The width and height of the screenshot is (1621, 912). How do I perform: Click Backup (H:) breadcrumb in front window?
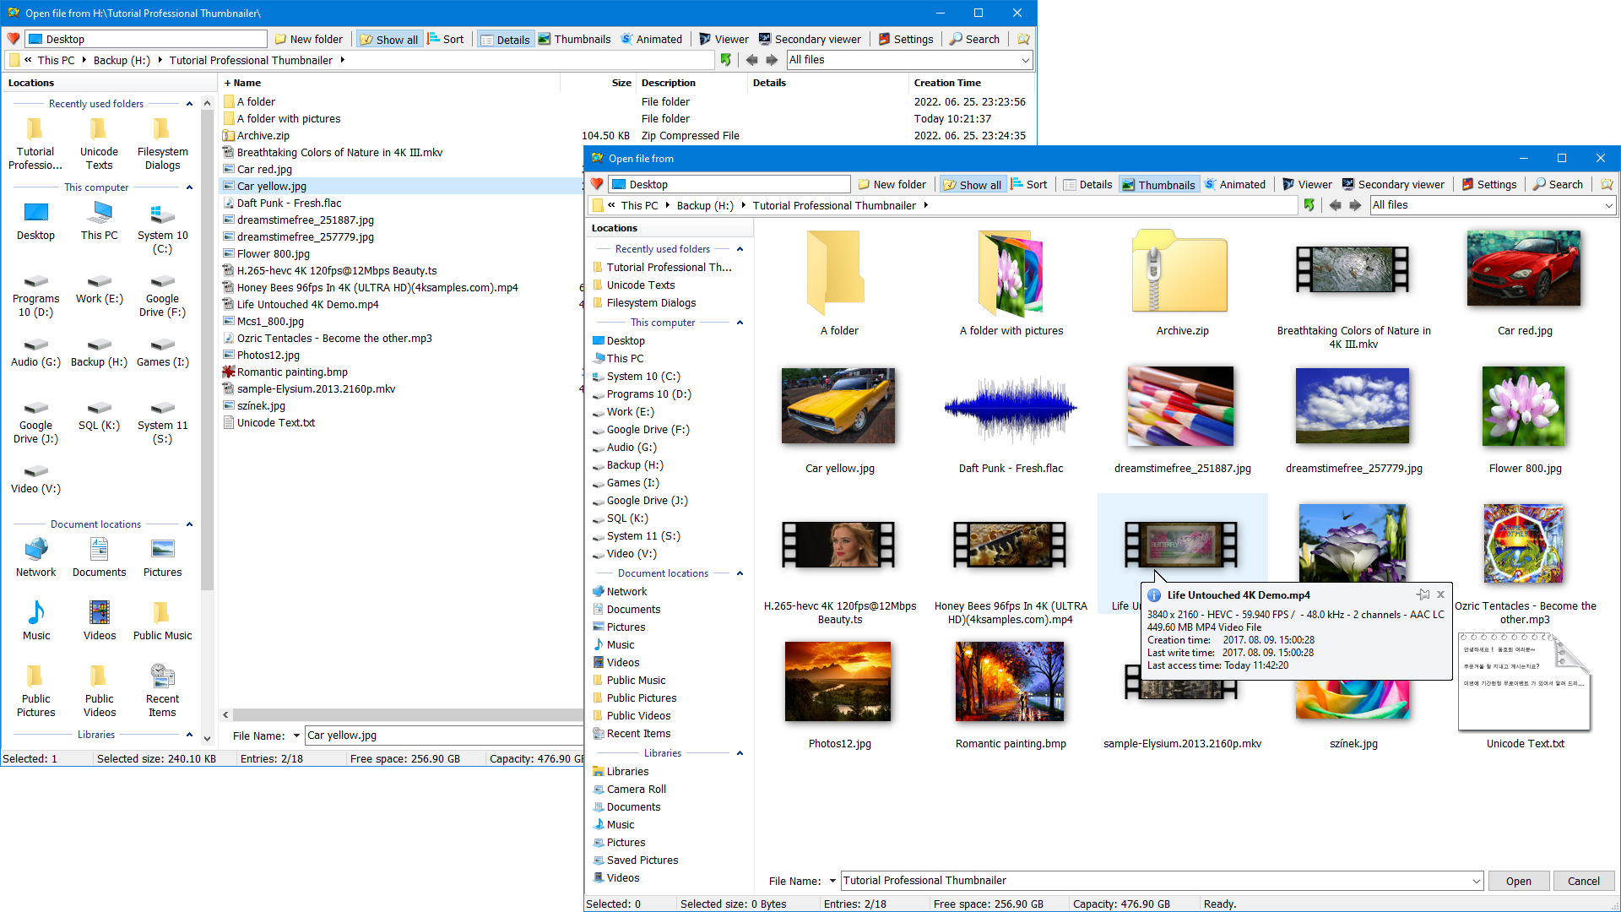click(x=705, y=205)
